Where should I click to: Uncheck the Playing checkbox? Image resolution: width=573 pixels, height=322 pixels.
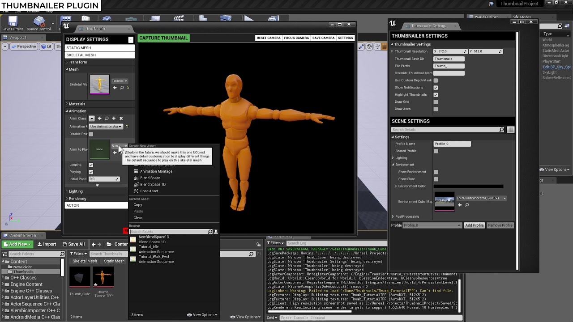point(91,172)
